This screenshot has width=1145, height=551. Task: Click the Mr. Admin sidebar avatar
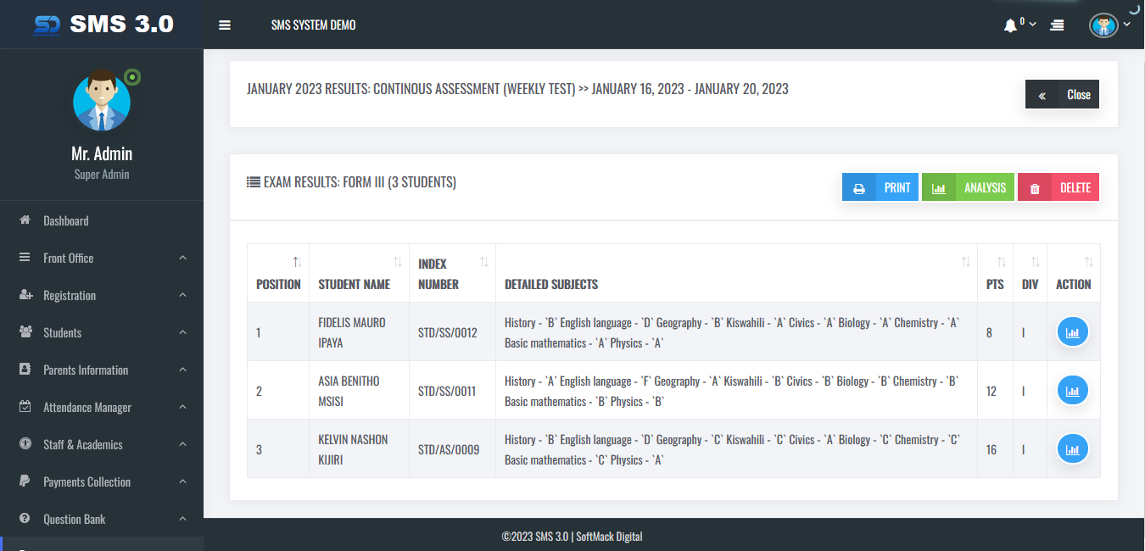102,102
